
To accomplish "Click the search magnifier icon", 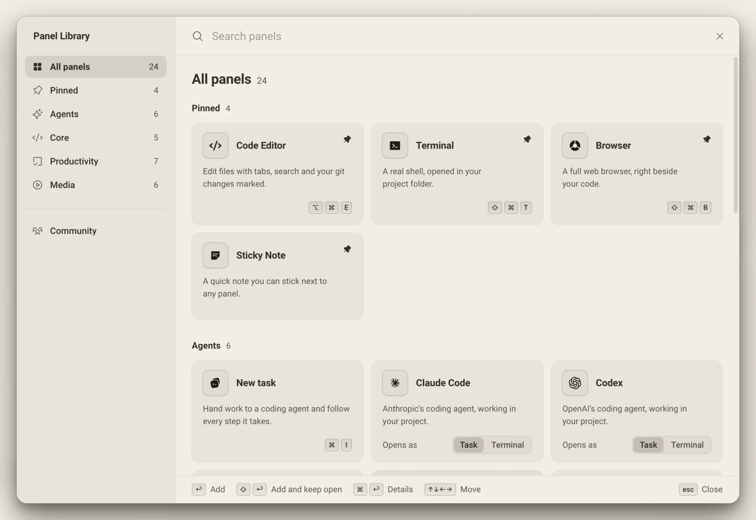I will click(197, 36).
